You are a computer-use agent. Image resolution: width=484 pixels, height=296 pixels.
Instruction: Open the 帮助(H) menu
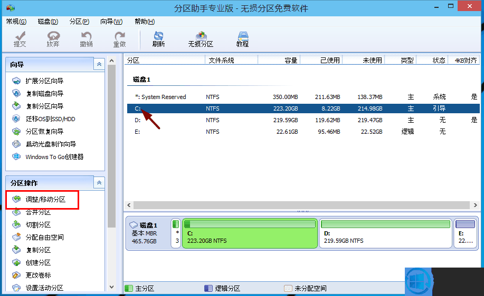(x=145, y=22)
